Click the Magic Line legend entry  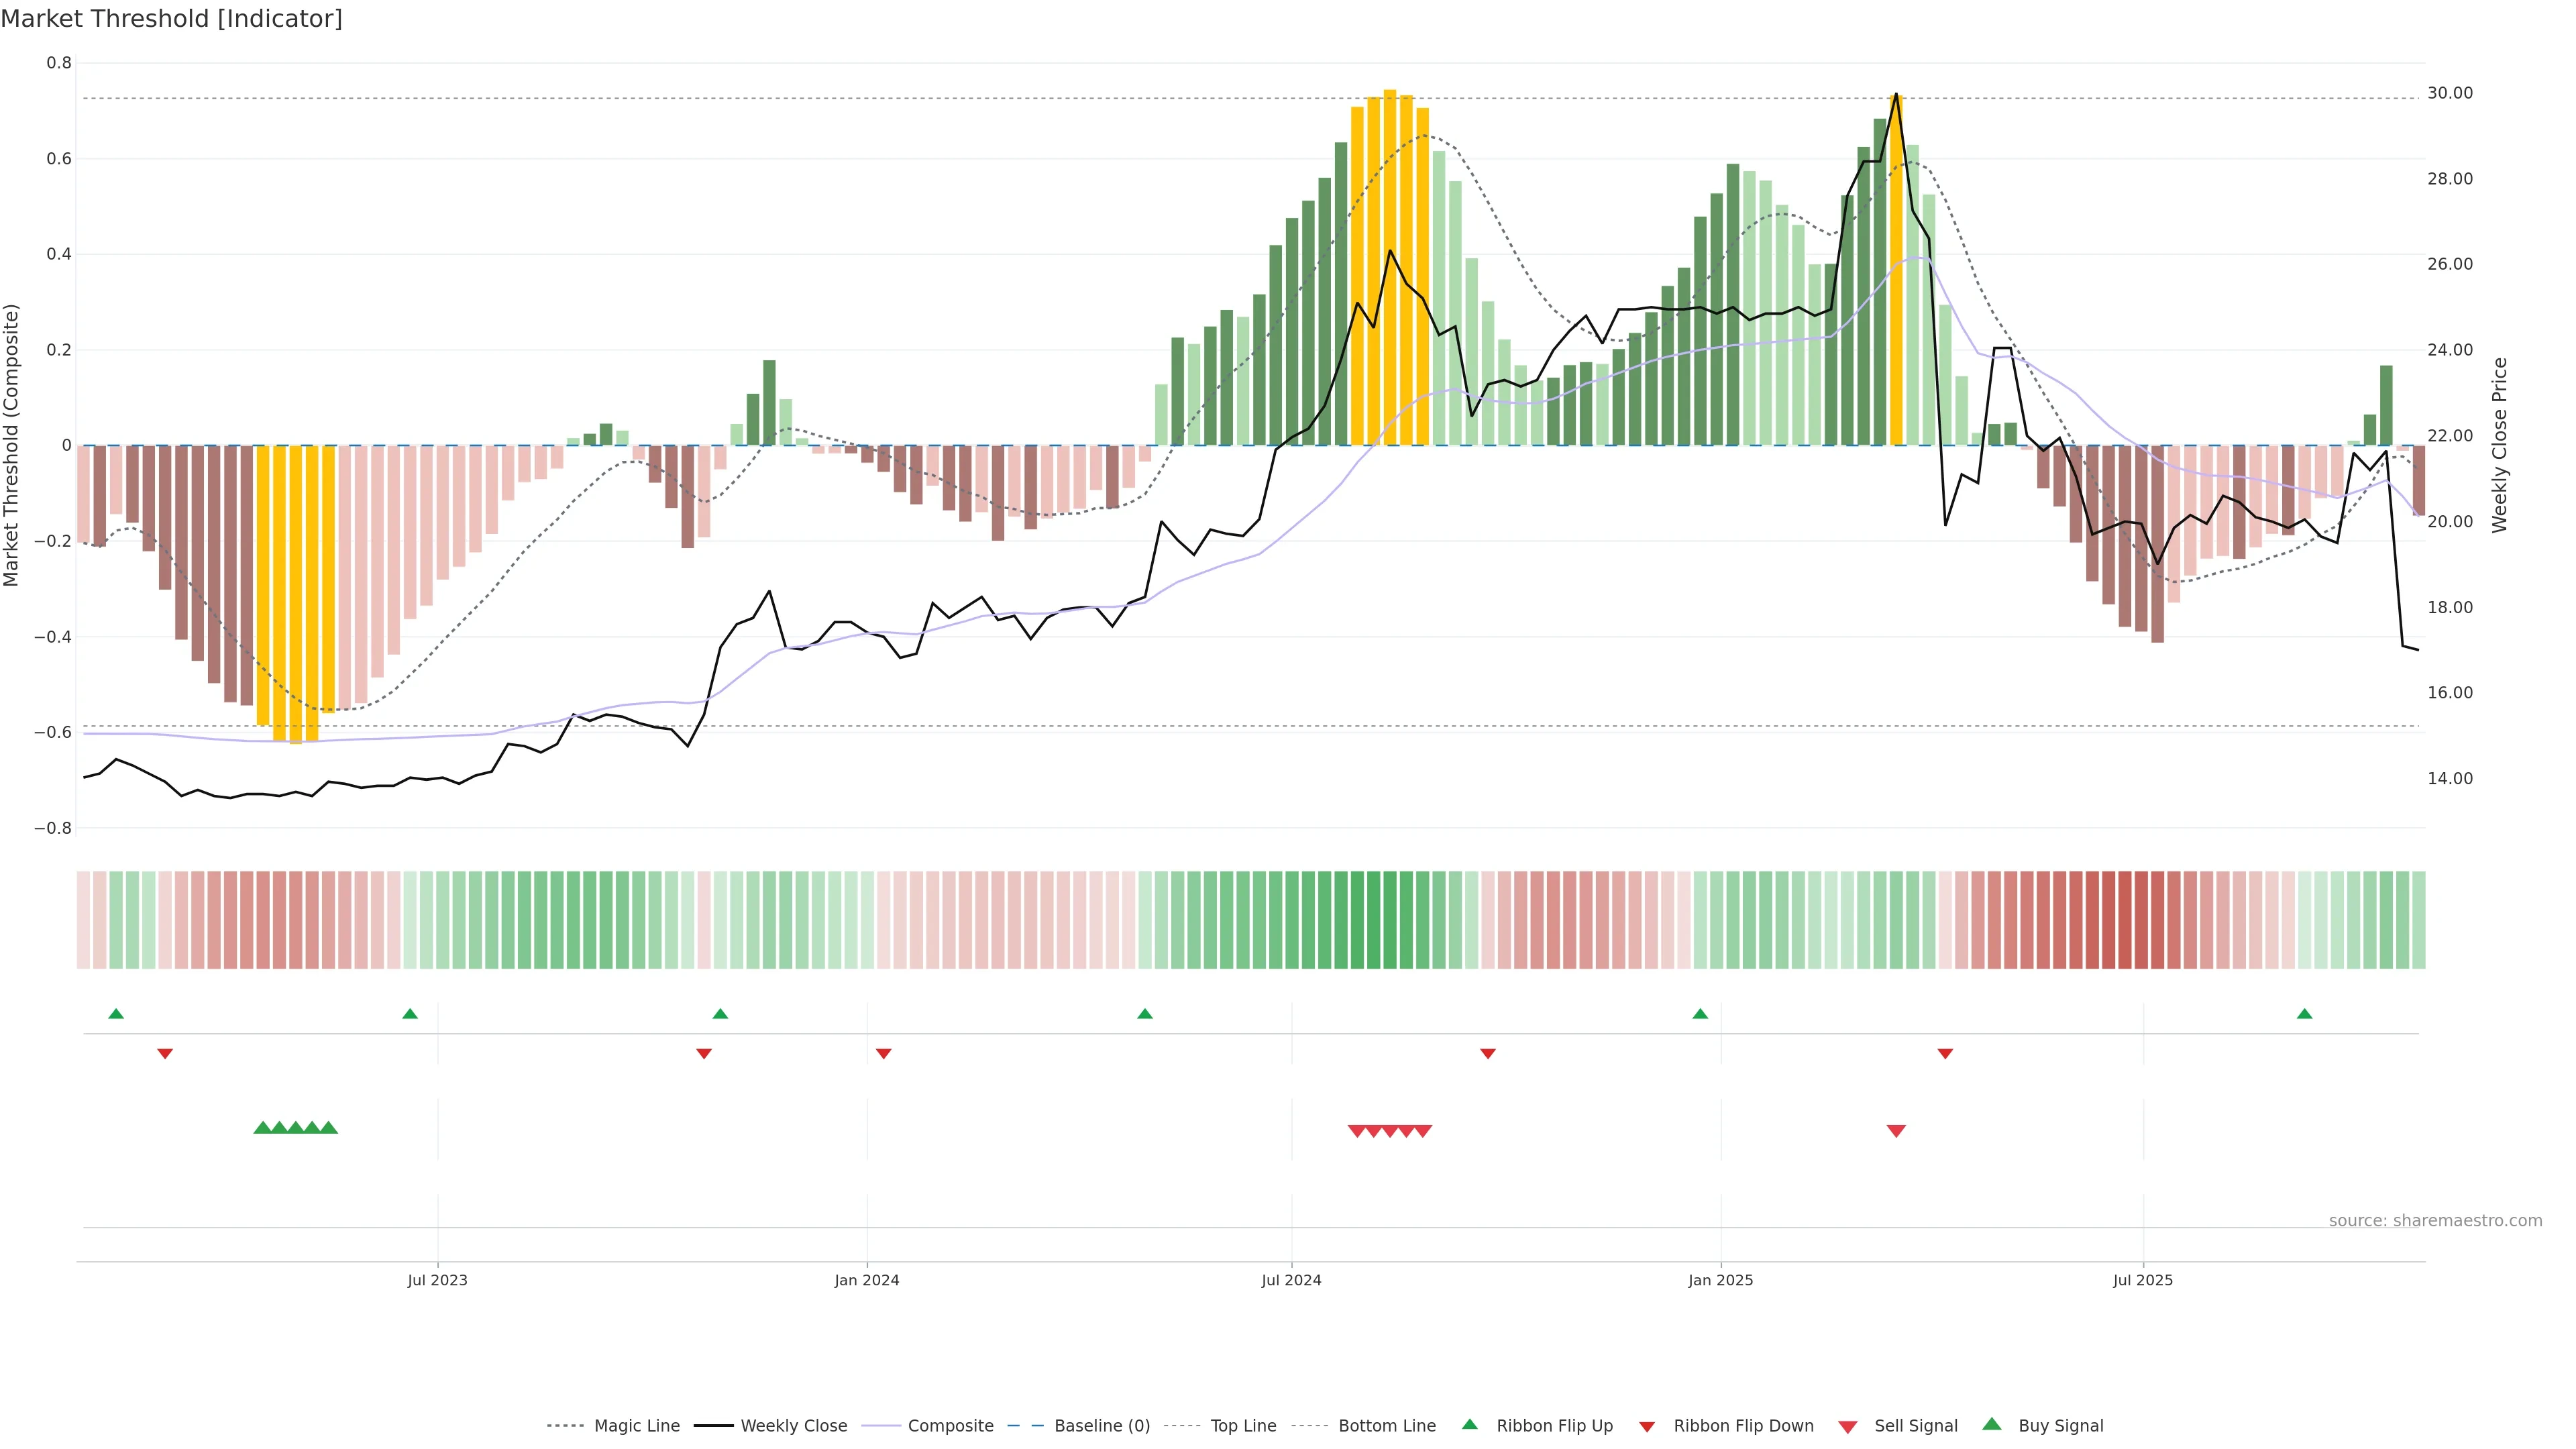pyautogui.click(x=636, y=1426)
